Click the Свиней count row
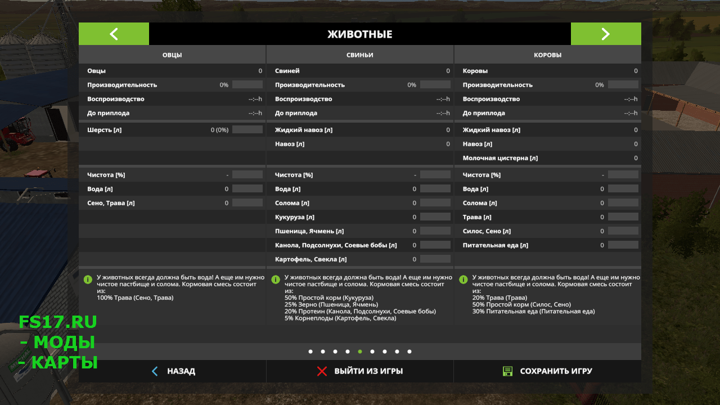The width and height of the screenshot is (720, 405). pos(360,71)
